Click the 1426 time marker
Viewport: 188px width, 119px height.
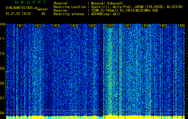click(x=110, y=26)
